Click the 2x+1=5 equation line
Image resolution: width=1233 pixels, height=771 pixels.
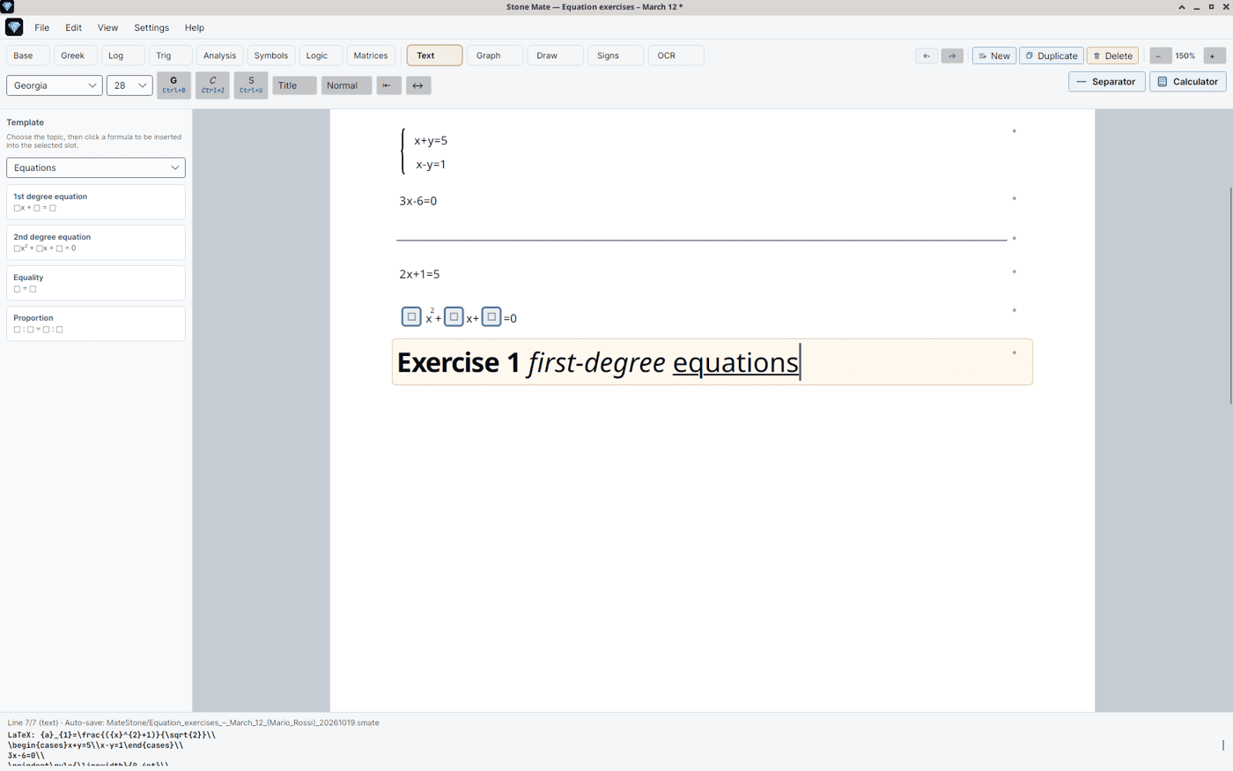click(419, 274)
